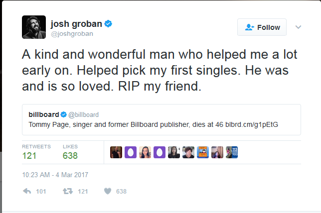Screen dimensions: 321x213
Task: Follow Josh Groban
Action: click(x=262, y=27)
